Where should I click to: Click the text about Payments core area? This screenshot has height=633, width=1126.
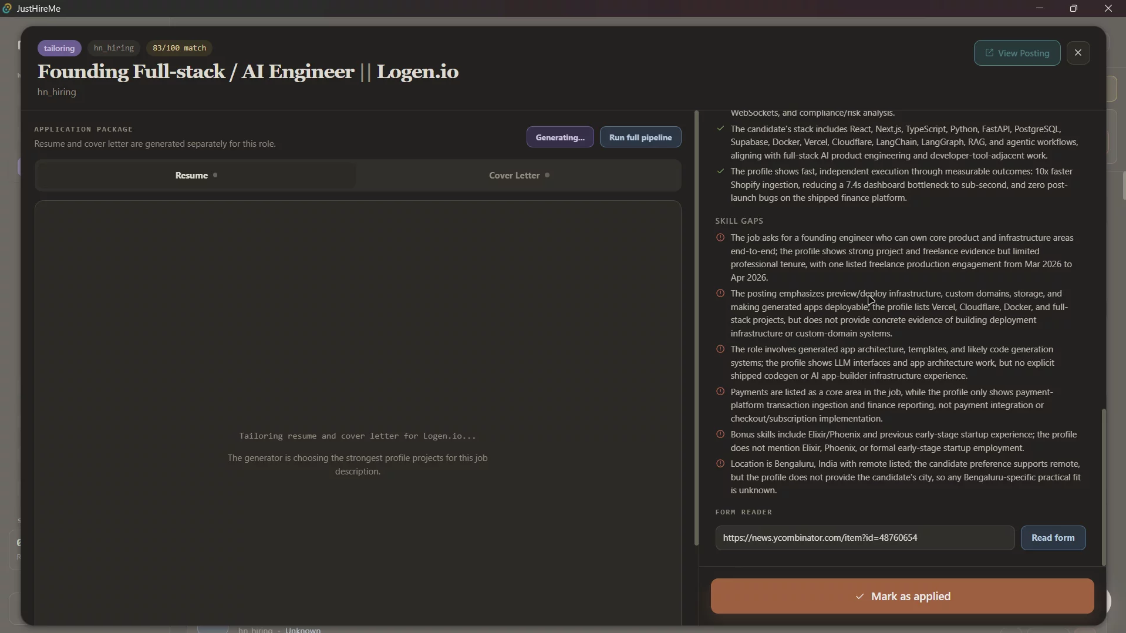(x=892, y=406)
